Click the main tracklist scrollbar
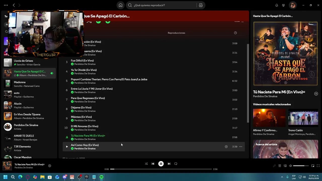This screenshot has width=322, height=181. (x=248, y=83)
